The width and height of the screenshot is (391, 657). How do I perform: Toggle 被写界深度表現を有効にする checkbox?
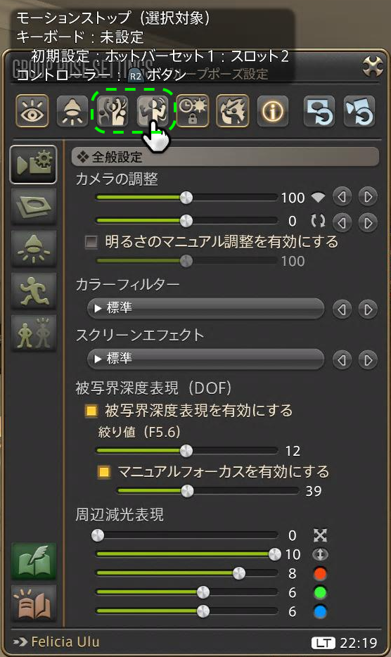pyautogui.click(x=91, y=410)
